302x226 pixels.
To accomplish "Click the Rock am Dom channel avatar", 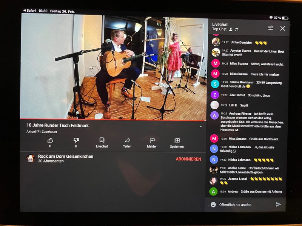I will pos(31,158).
